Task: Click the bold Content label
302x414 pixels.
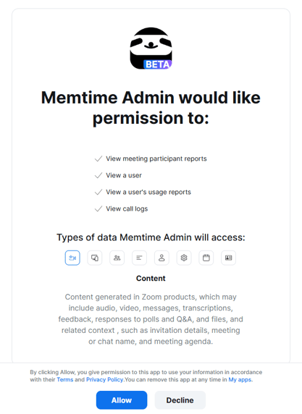Action: [151, 278]
